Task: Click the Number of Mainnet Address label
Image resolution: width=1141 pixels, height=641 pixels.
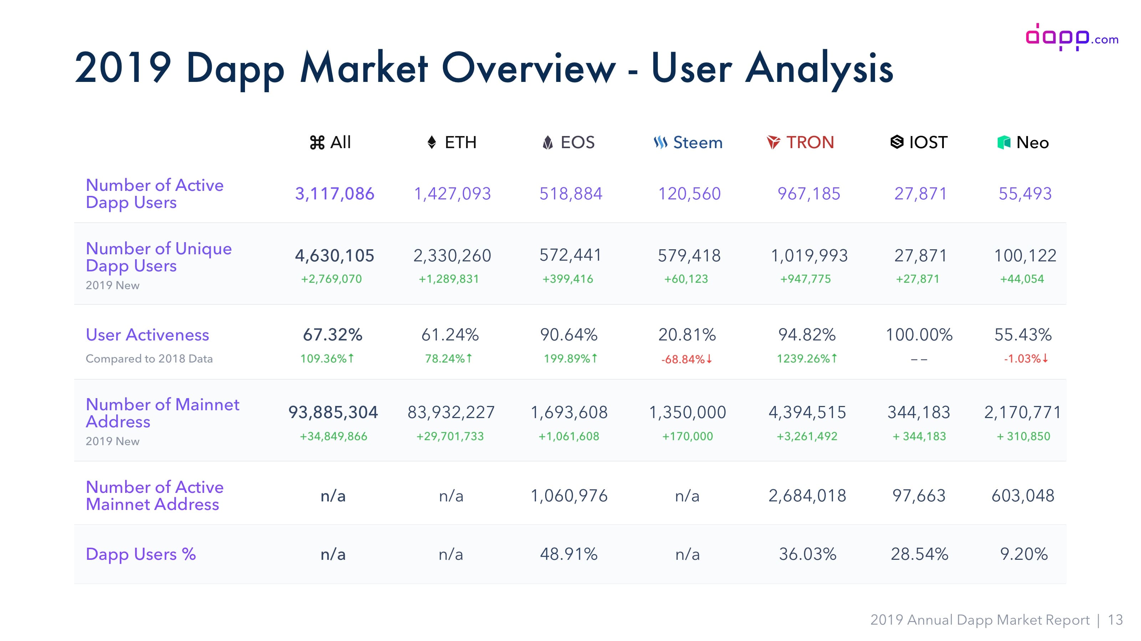Action: coord(162,413)
